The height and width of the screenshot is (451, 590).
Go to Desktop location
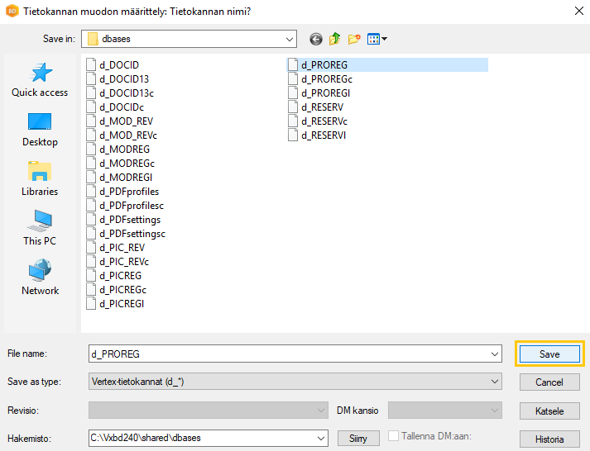click(x=40, y=130)
